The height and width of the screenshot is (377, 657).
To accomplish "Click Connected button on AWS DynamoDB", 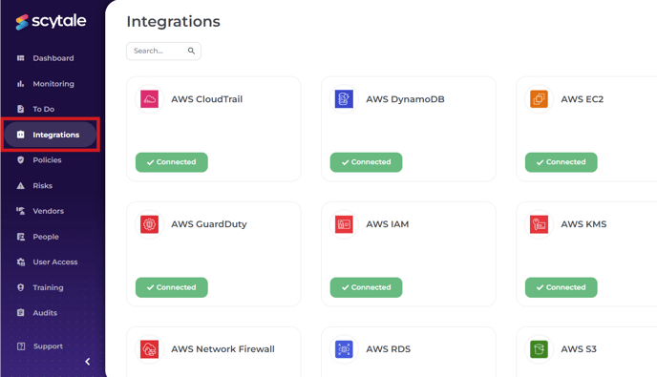I will pos(366,162).
